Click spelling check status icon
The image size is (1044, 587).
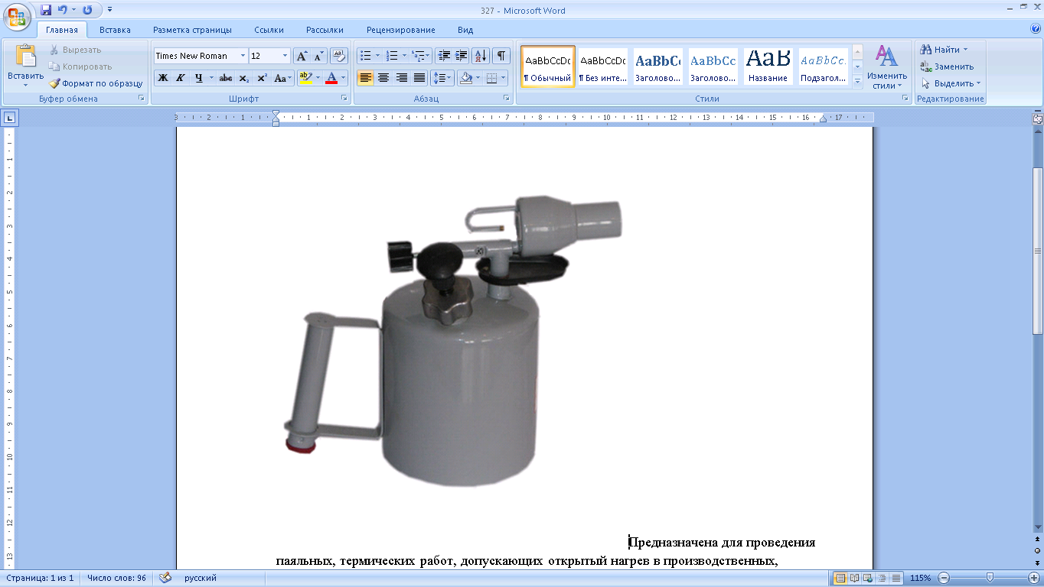pos(165,578)
